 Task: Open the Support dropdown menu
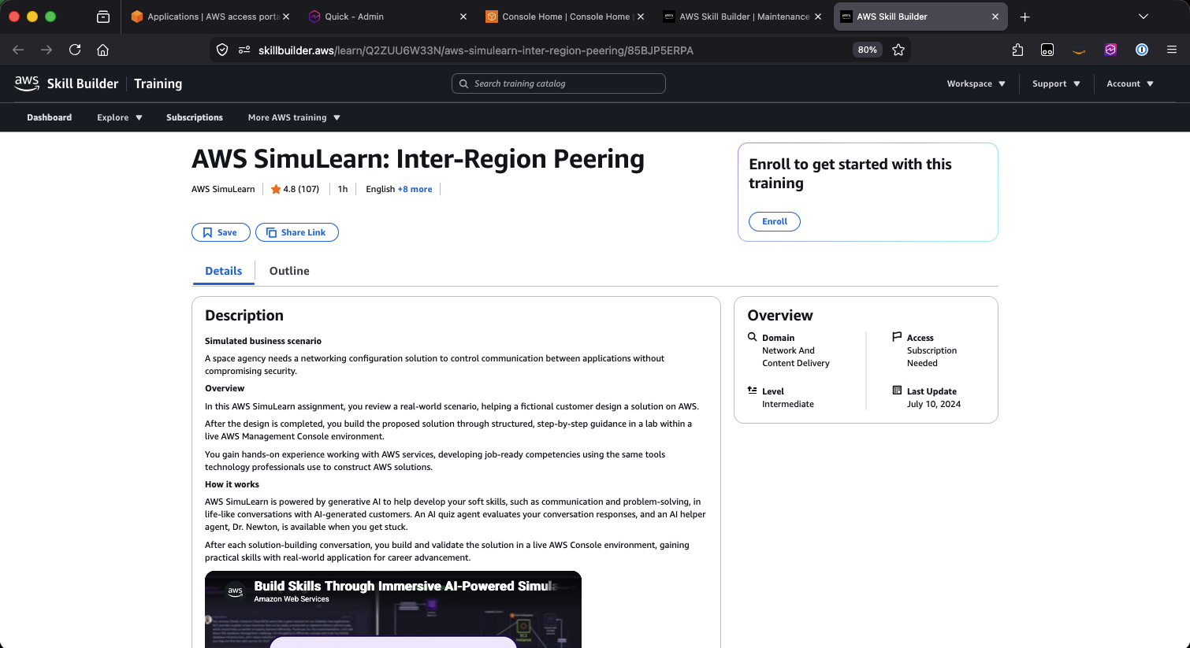[1056, 83]
